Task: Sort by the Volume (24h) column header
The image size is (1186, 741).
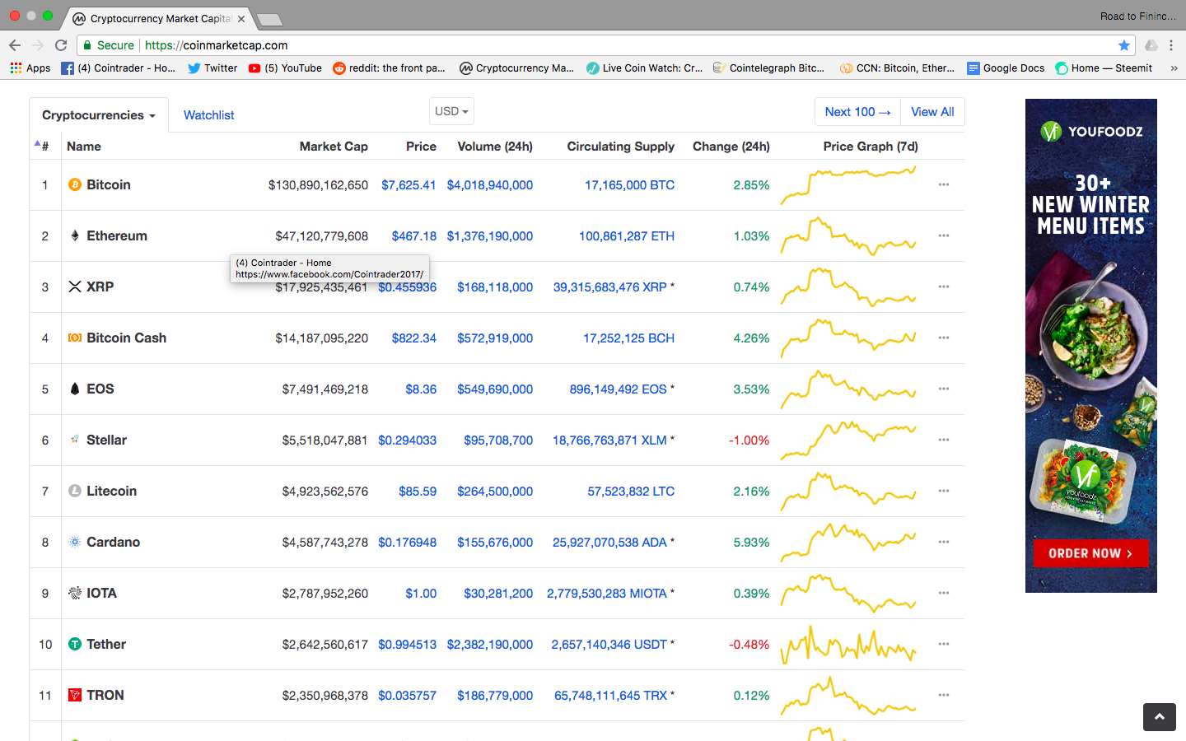Action: (495, 147)
